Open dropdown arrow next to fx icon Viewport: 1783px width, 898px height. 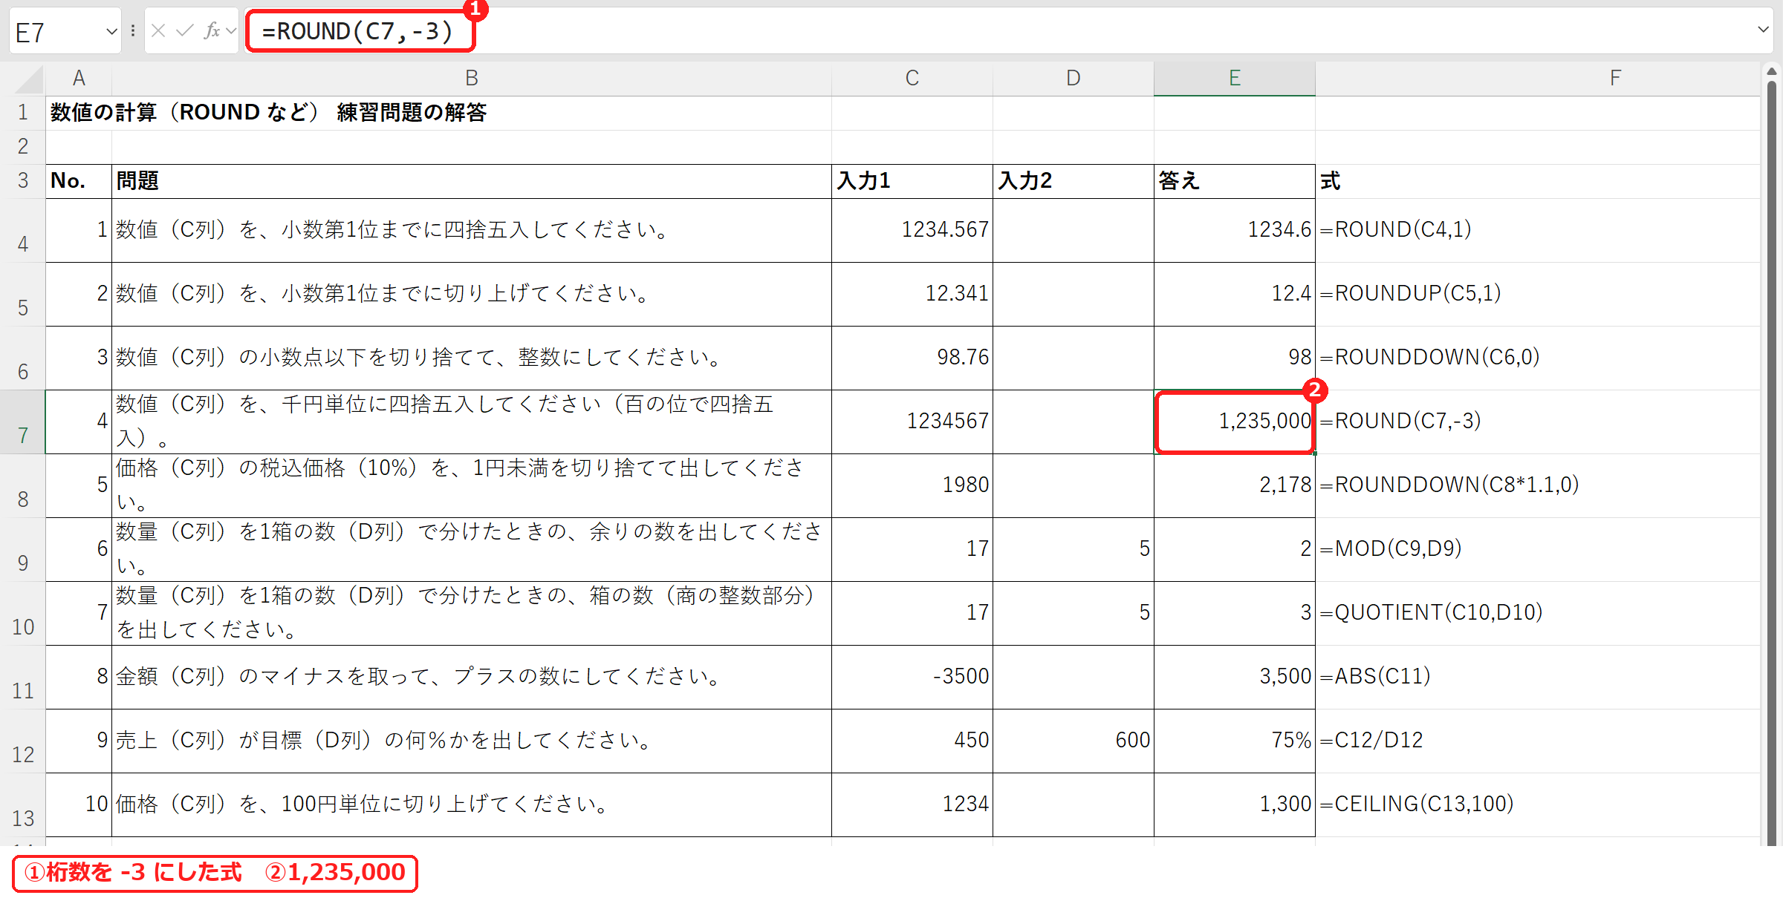point(231,31)
